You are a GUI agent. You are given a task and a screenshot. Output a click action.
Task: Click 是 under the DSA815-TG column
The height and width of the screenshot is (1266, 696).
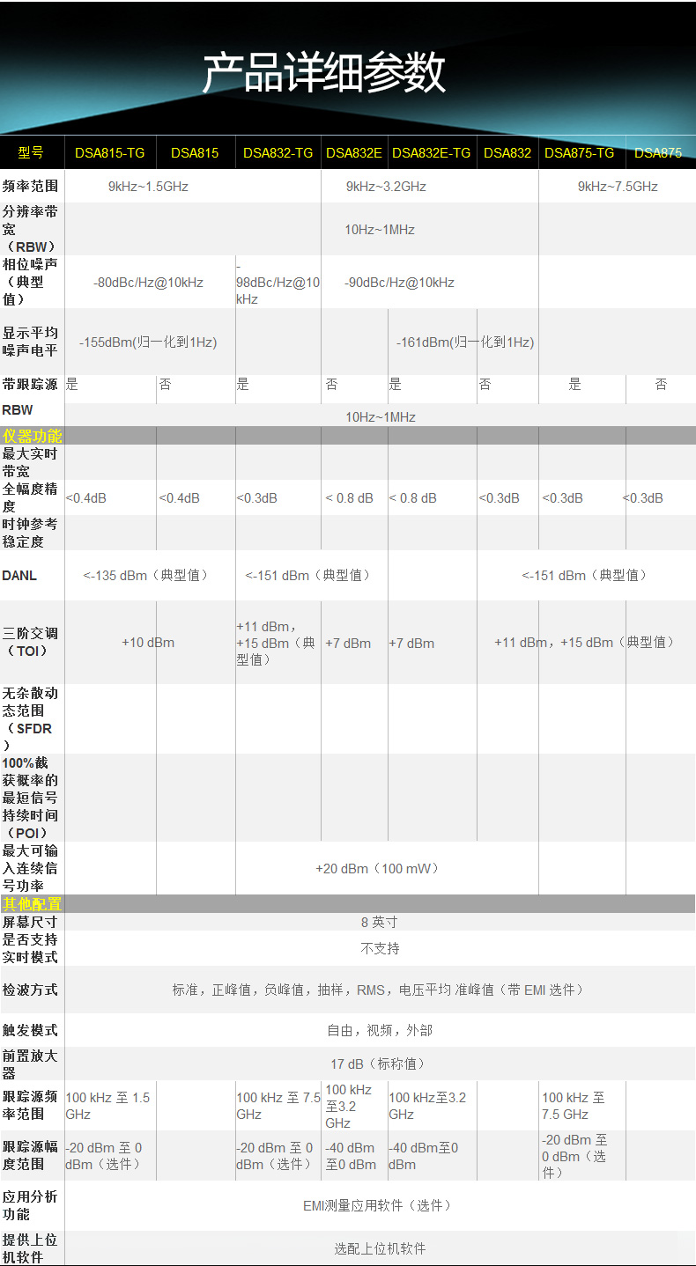(x=72, y=385)
